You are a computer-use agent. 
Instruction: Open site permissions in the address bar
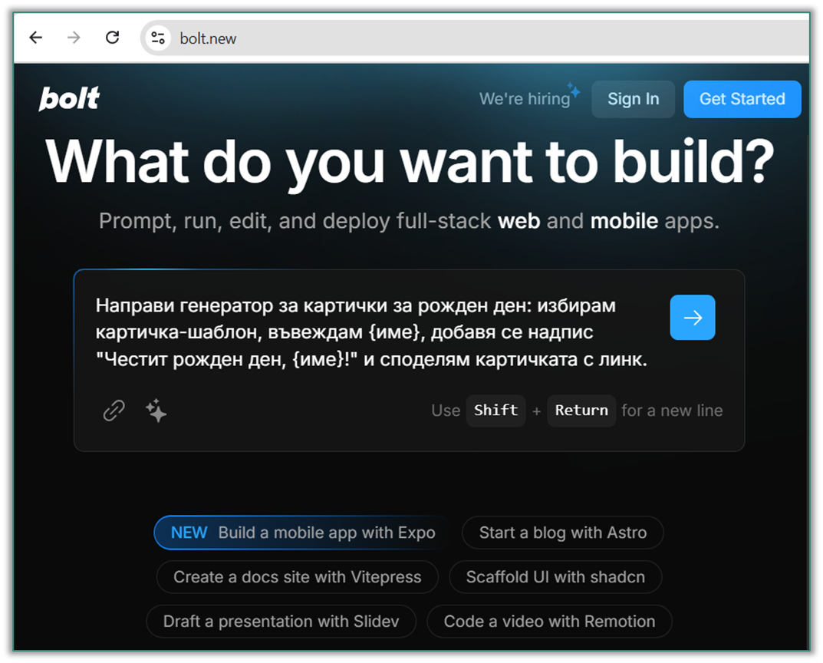click(157, 37)
